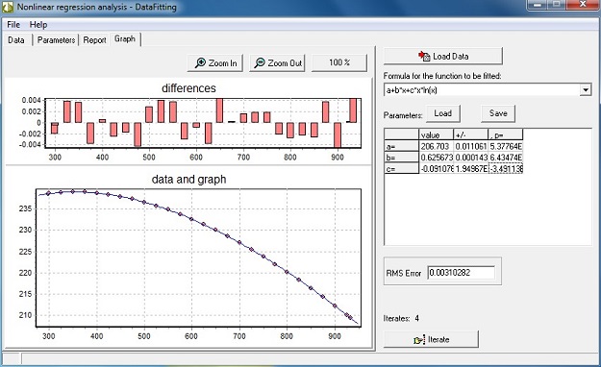The image size is (601, 367).
Task: Click the p= cell 6.43474E
Action: [506, 158]
